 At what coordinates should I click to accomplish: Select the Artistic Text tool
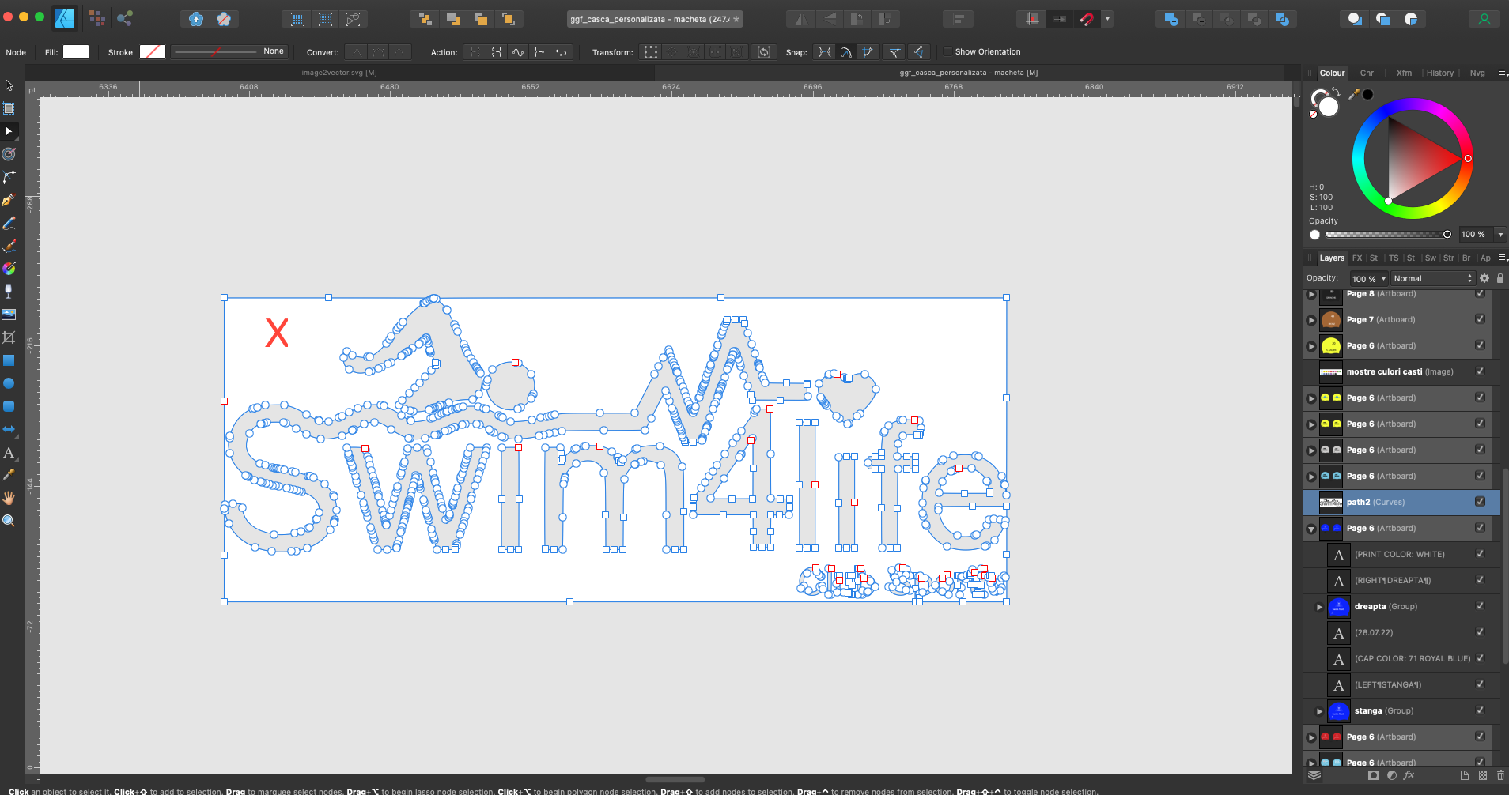point(9,453)
